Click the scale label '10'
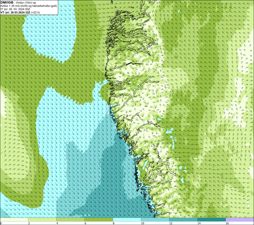Screen dimensions: 254x225 point(142,223)
